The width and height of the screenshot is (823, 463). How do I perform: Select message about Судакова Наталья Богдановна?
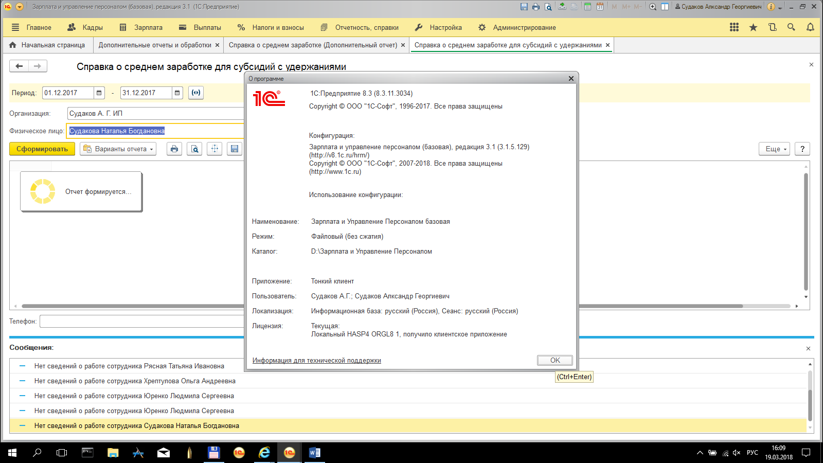[x=408, y=426]
